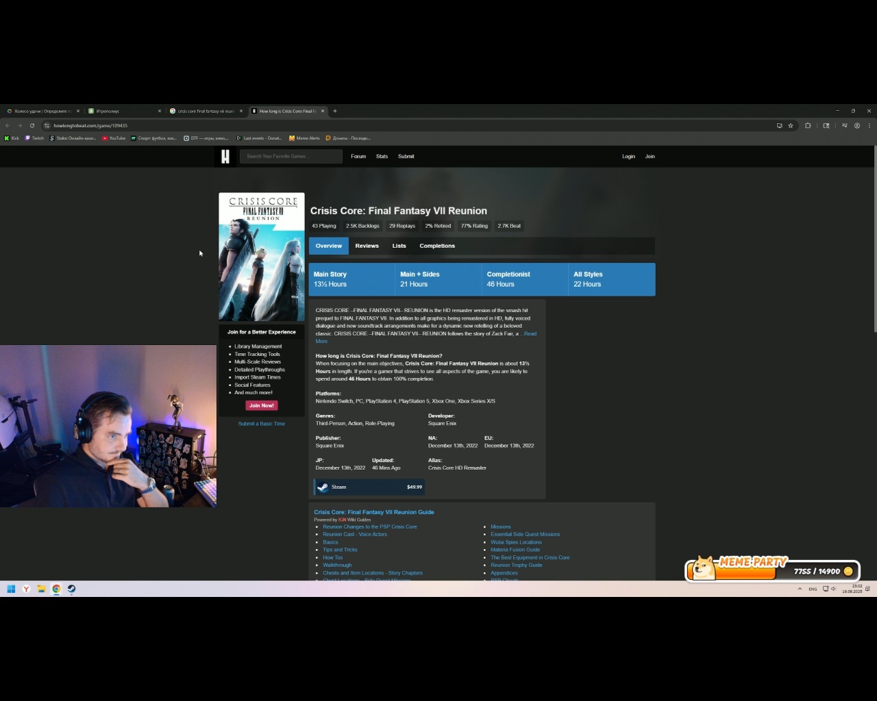Click Submit a Basic Time link
877x701 pixels.
click(262, 424)
